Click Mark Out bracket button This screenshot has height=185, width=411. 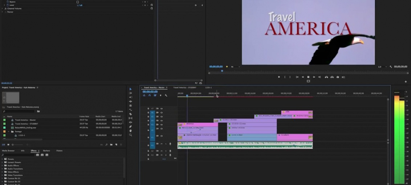point(290,77)
